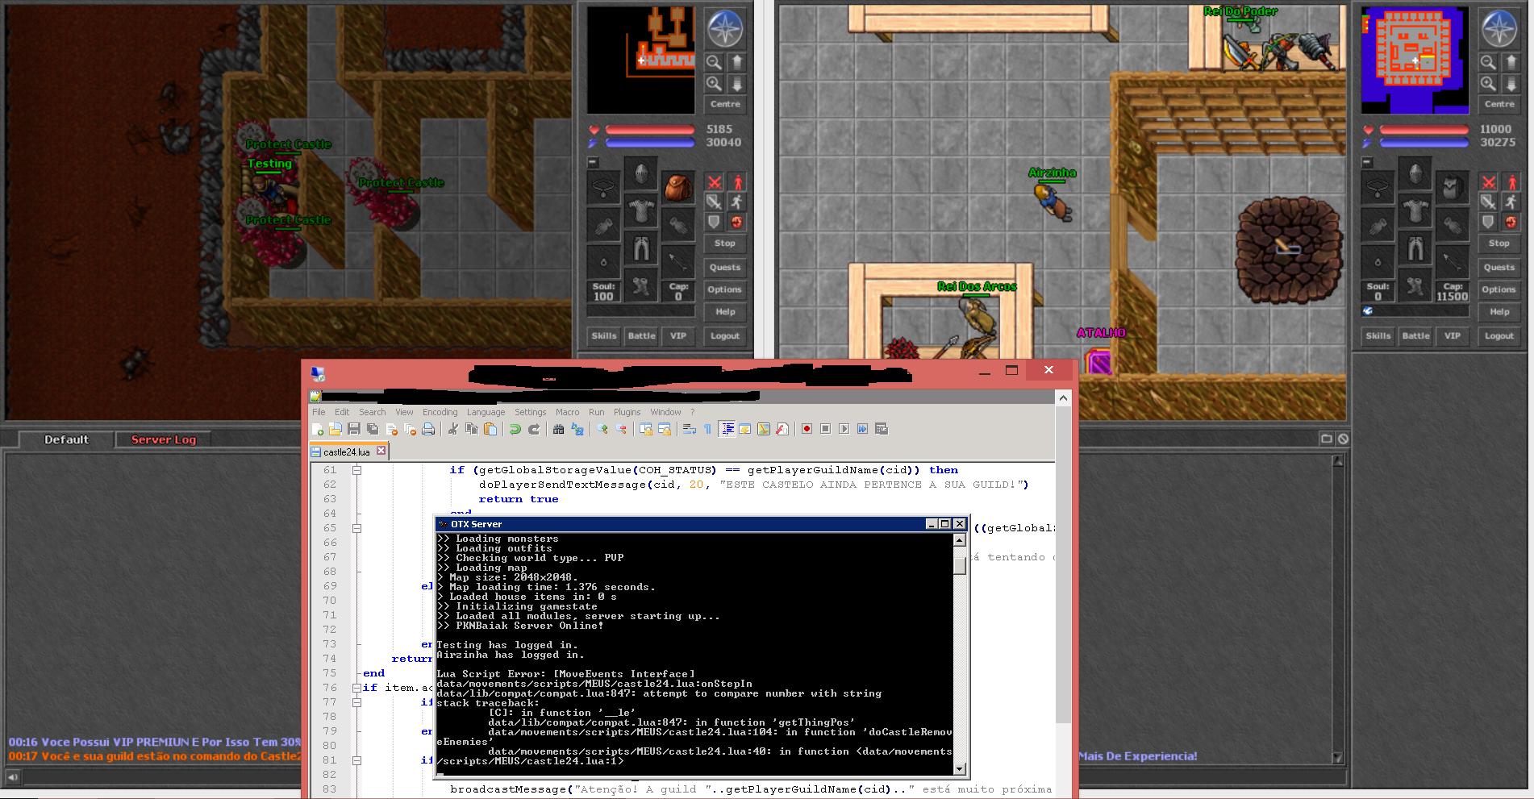Enable offensive crossed-swords mode in left client
This screenshot has width=1534, height=799.
tap(714, 182)
